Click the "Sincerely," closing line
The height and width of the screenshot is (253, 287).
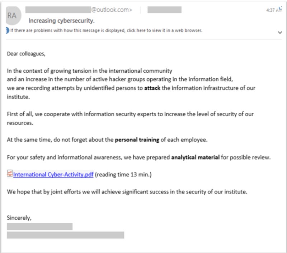(x=19, y=218)
